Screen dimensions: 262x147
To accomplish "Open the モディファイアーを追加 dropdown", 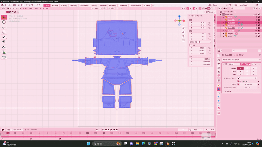I will (x=241, y=60).
